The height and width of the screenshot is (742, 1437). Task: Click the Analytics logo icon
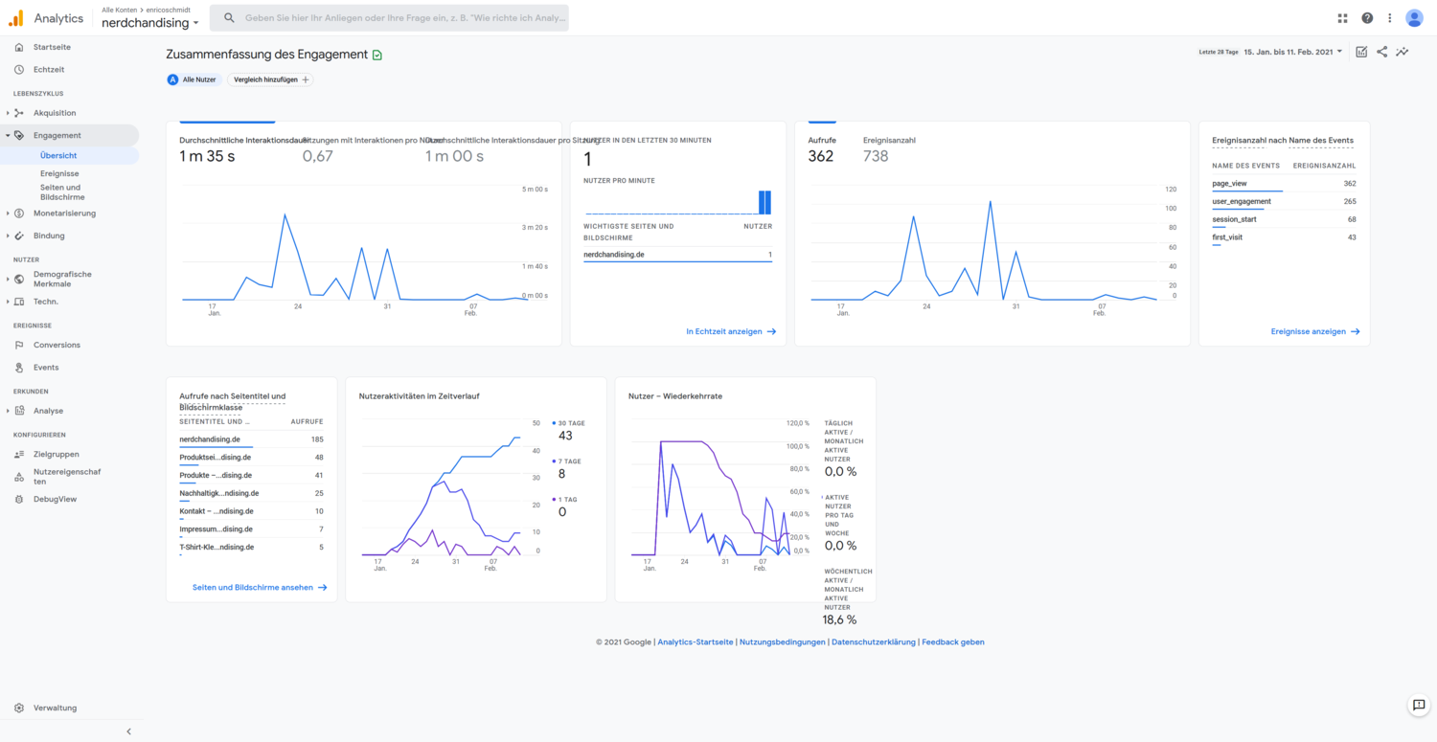click(16, 18)
